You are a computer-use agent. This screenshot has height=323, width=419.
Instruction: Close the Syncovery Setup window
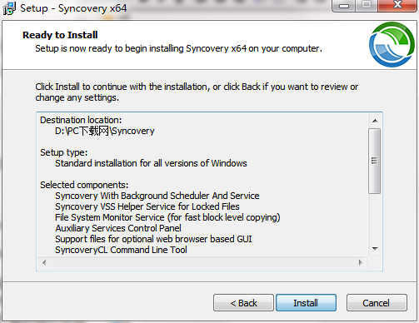tap(397, 6)
